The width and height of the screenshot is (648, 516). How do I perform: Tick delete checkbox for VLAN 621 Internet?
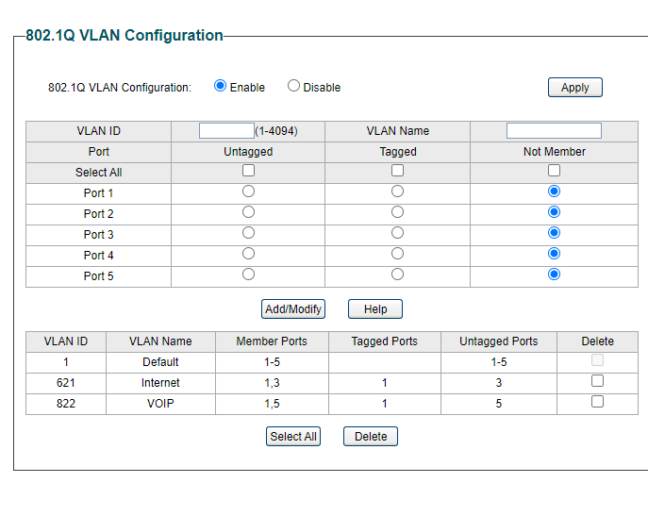597,381
